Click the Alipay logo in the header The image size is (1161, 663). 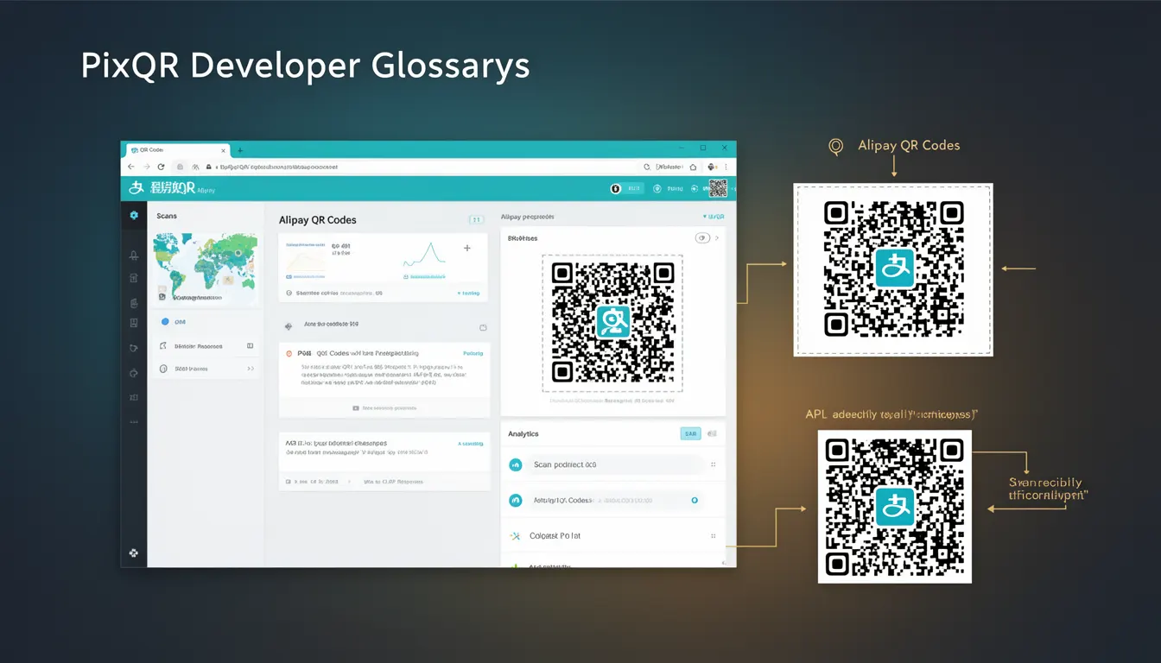135,188
